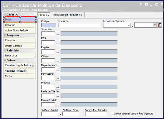The image size is (164, 119).
Task: Focus the Cliente code field
Action: point(48,60)
